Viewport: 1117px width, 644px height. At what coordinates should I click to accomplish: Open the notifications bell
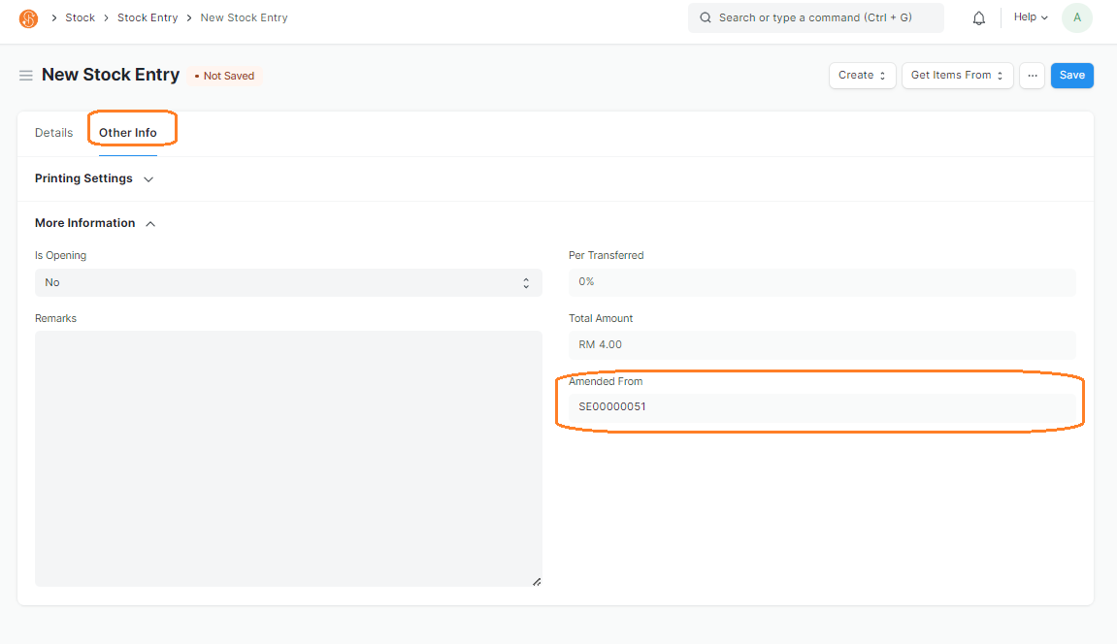point(979,17)
